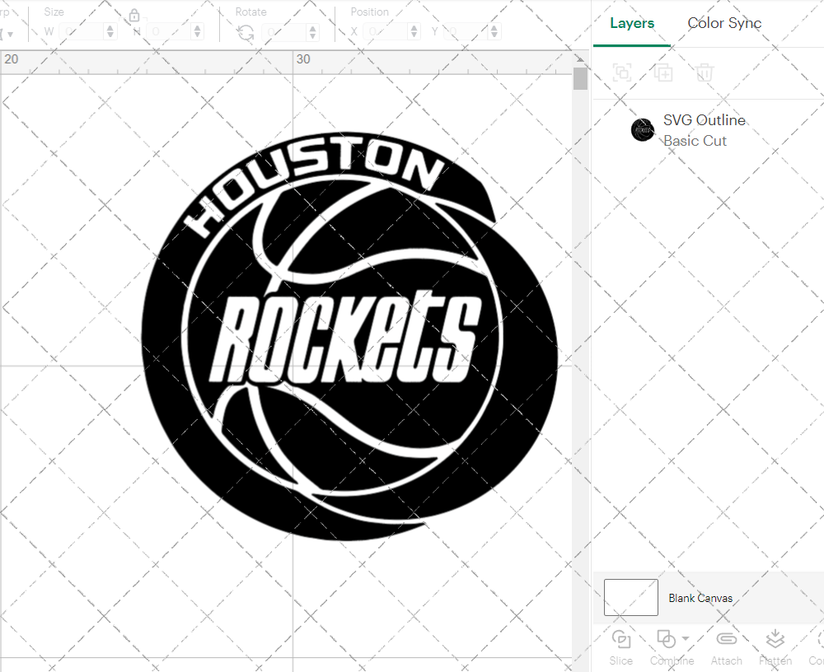The height and width of the screenshot is (672, 824).
Task: Click the duplicate layer icon
Action: point(662,72)
